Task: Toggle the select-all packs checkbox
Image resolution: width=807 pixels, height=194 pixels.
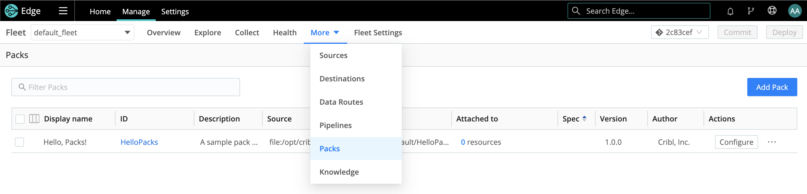Action: pyautogui.click(x=20, y=119)
